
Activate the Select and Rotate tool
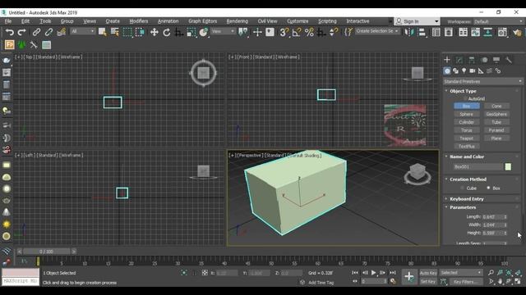[x=166, y=32]
